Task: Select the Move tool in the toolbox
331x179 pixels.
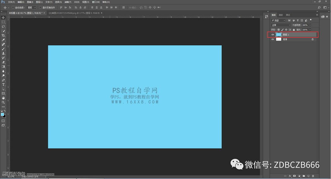Action: 3,18
